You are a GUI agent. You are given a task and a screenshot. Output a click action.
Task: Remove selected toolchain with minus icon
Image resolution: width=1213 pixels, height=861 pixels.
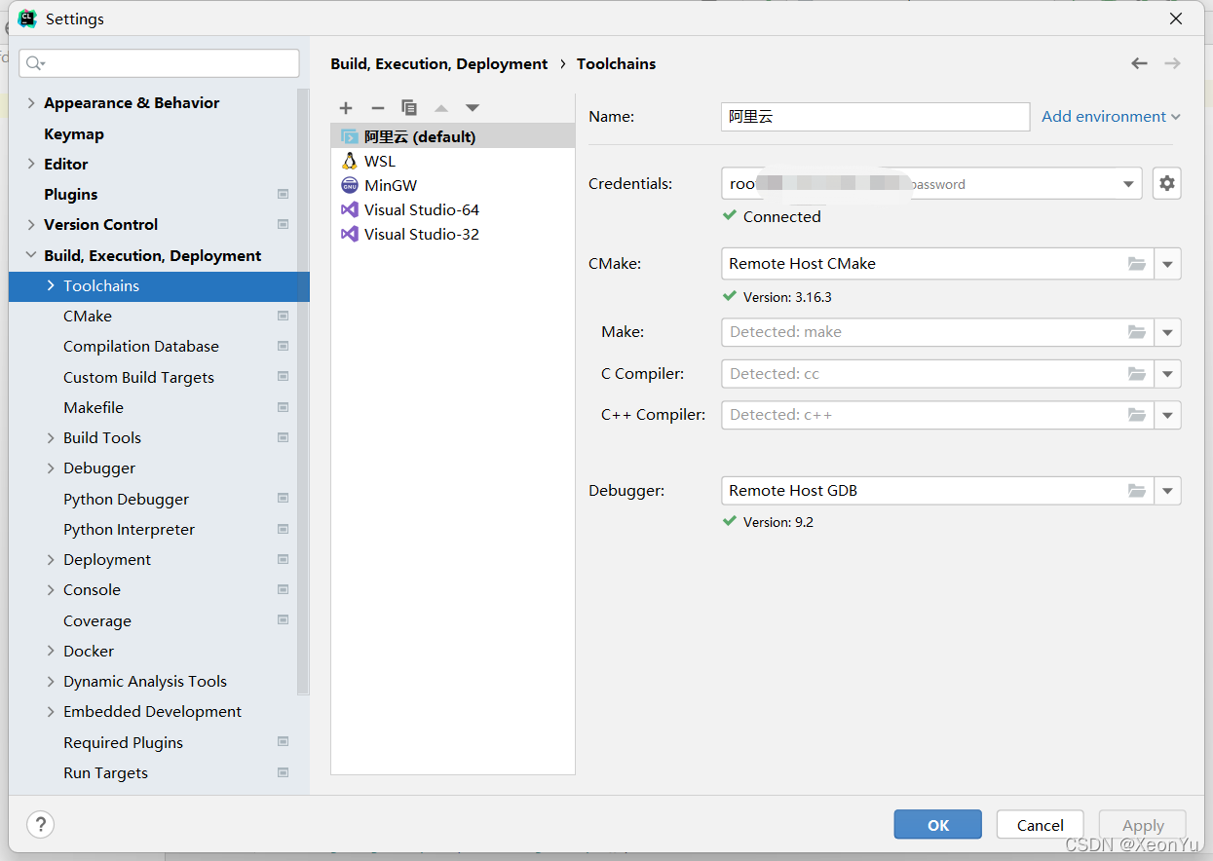point(378,108)
